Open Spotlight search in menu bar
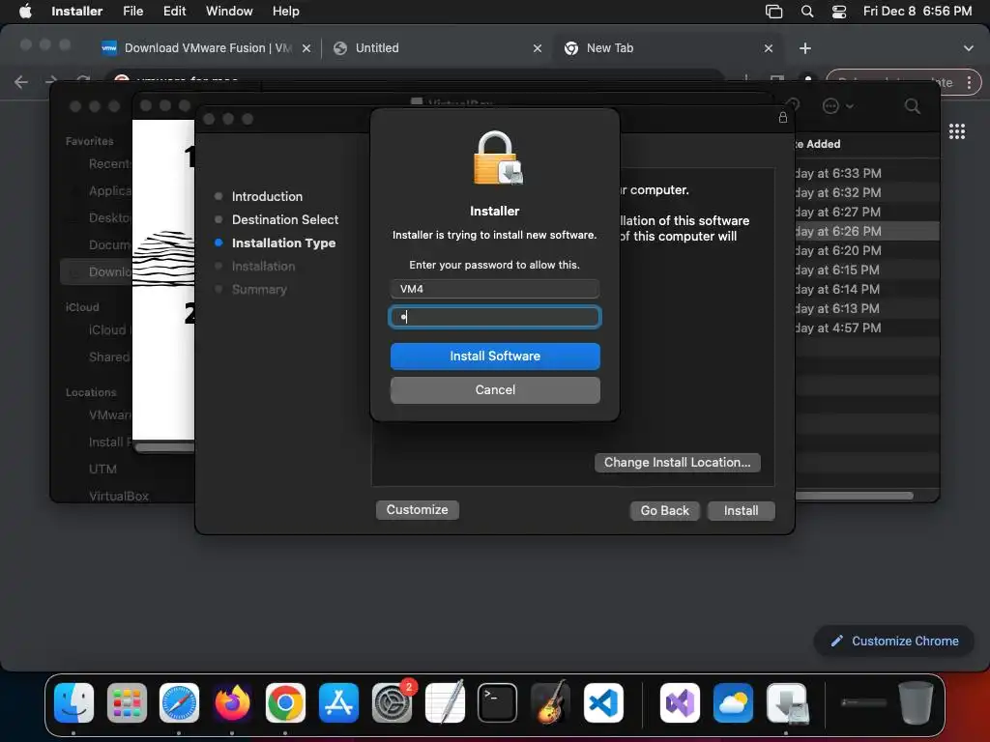990x742 pixels. pos(807,12)
